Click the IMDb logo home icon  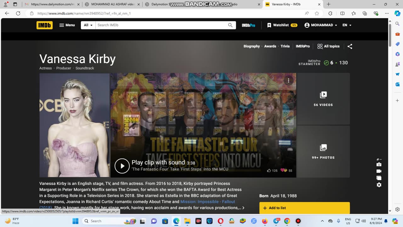pyautogui.click(x=44, y=25)
